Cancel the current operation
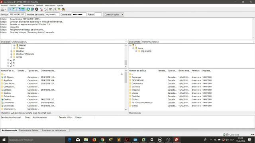255x143 pixels. [x=37, y=9]
